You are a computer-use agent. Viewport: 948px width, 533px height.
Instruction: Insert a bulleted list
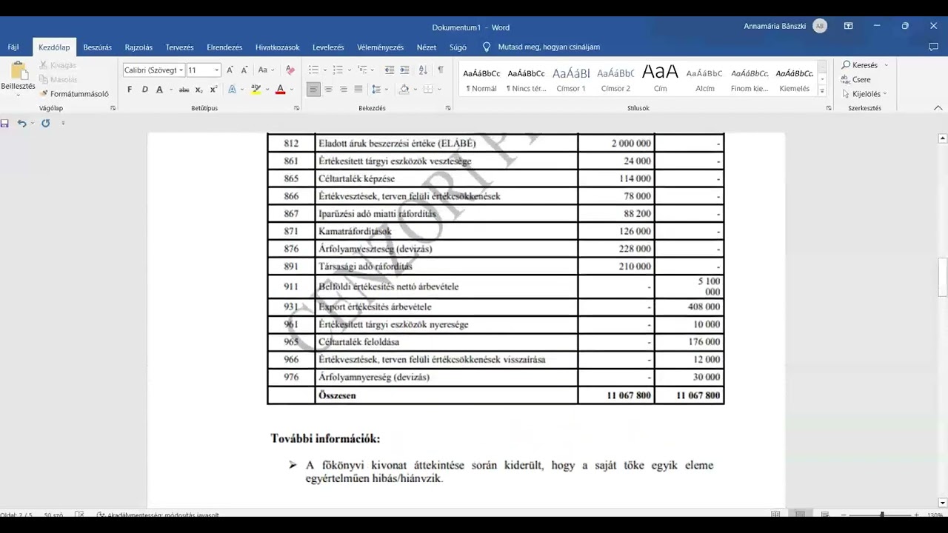[x=313, y=70]
